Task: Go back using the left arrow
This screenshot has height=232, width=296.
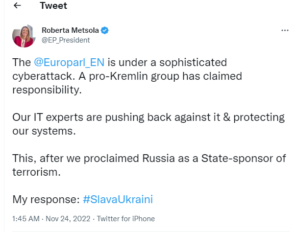Action: click(x=18, y=6)
